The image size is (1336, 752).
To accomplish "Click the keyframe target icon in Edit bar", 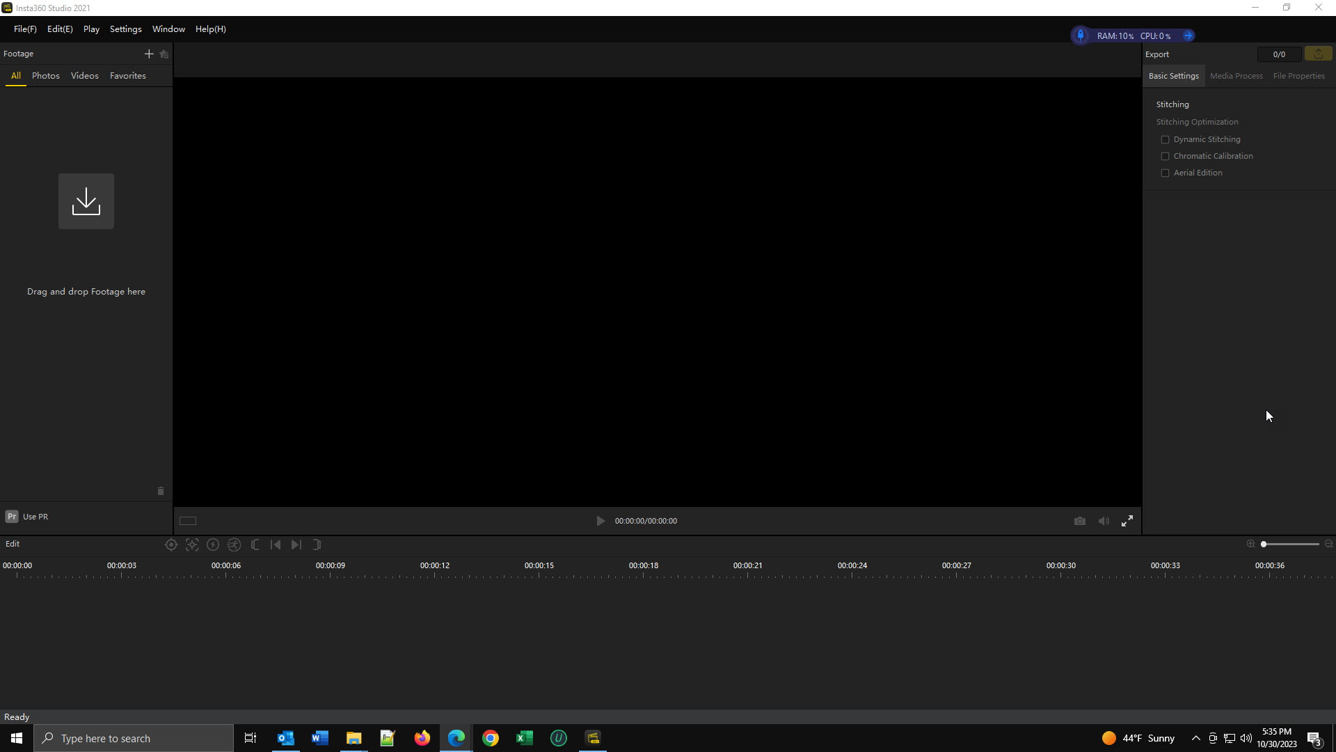I will tap(171, 545).
